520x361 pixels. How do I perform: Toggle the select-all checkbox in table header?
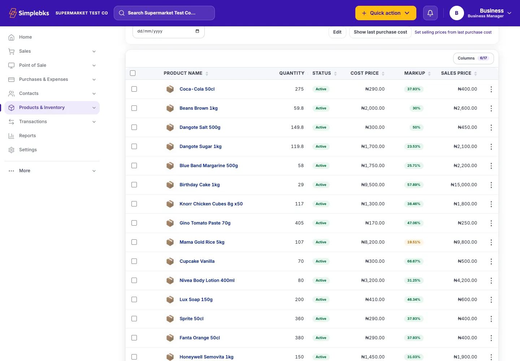click(x=133, y=73)
